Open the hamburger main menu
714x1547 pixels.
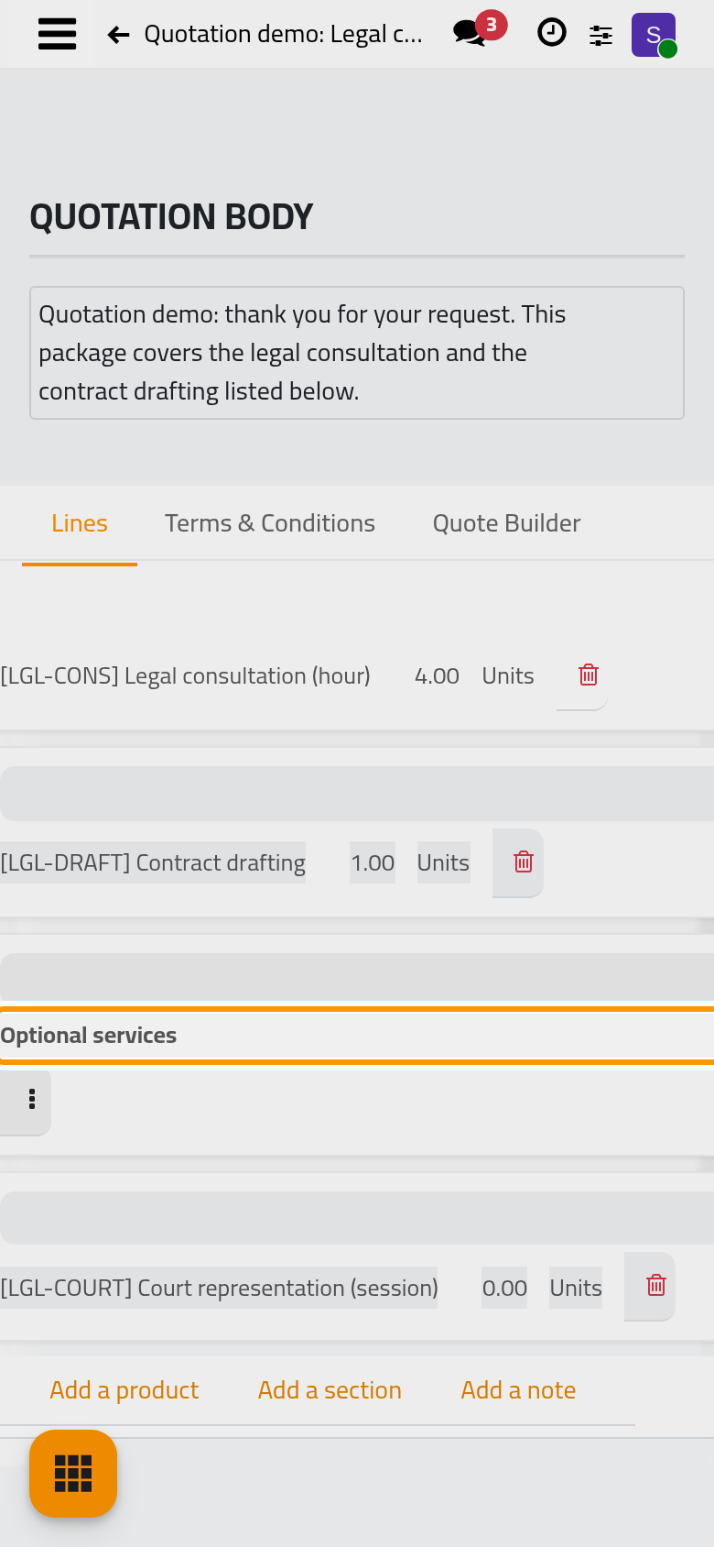57,34
